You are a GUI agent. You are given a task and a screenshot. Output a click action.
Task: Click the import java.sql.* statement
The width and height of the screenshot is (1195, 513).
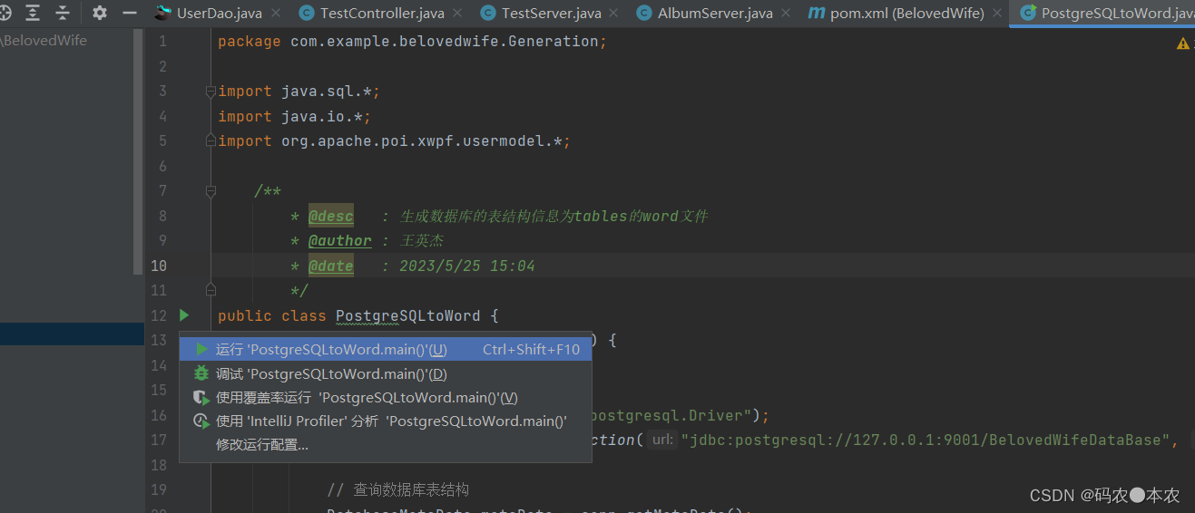[299, 92]
